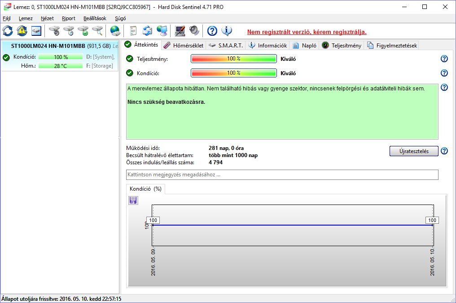Open the Lemez menu
456x303 pixels.
click(26, 18)
